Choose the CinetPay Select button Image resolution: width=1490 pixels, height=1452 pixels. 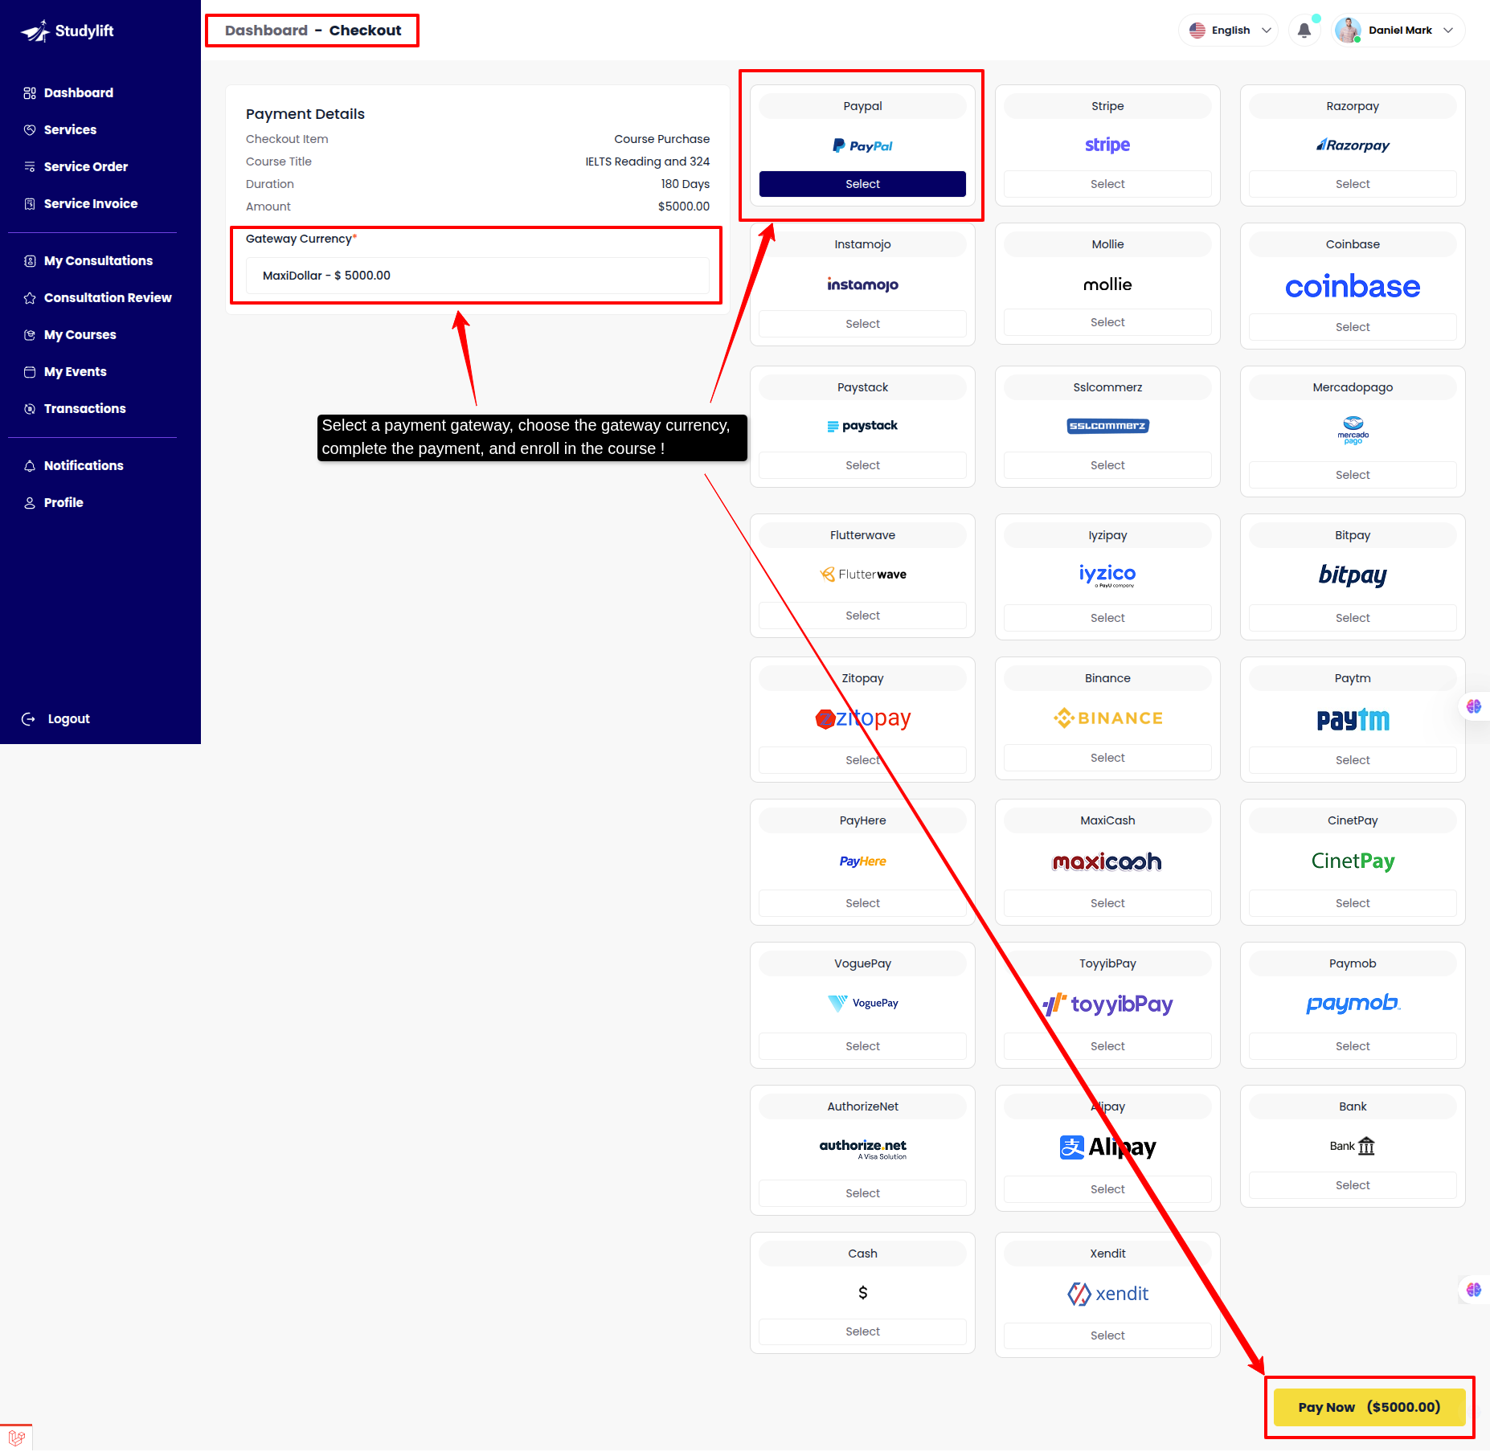coord(1353,903)
